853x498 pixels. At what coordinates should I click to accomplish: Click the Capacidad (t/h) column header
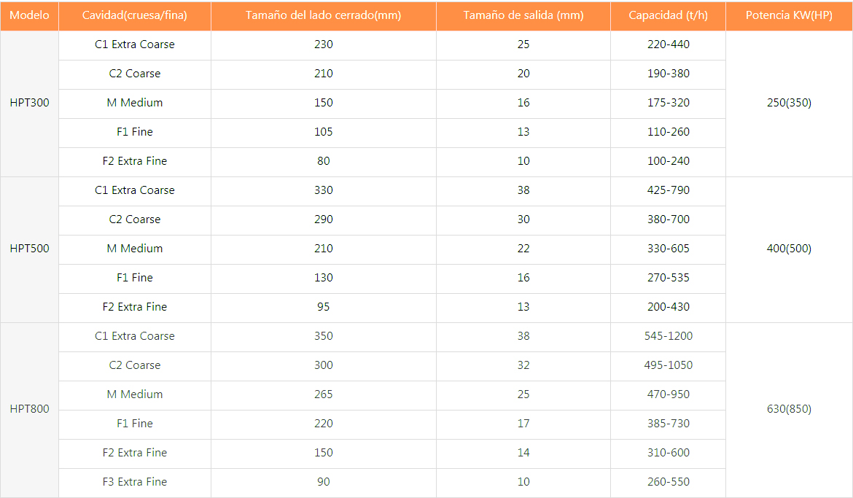pos(668,15)
